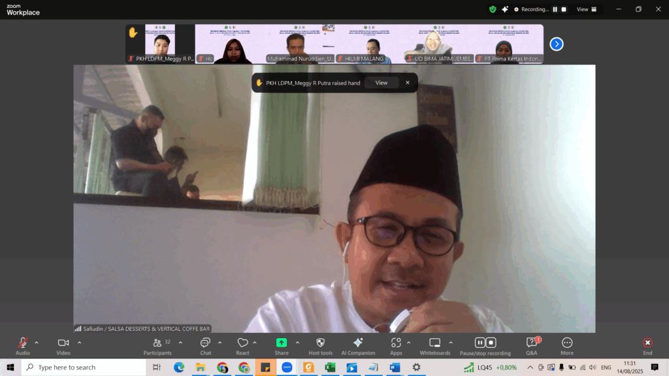This screenshot has height=376, width=669.
Task: Dismiss the raised hand notification
Action: click(408, 83)
